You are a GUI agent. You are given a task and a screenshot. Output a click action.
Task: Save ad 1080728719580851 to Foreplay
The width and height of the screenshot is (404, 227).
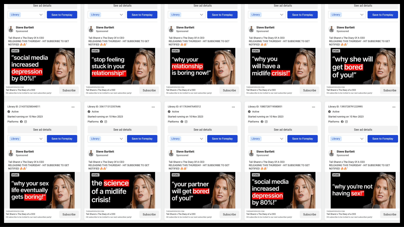302,139
